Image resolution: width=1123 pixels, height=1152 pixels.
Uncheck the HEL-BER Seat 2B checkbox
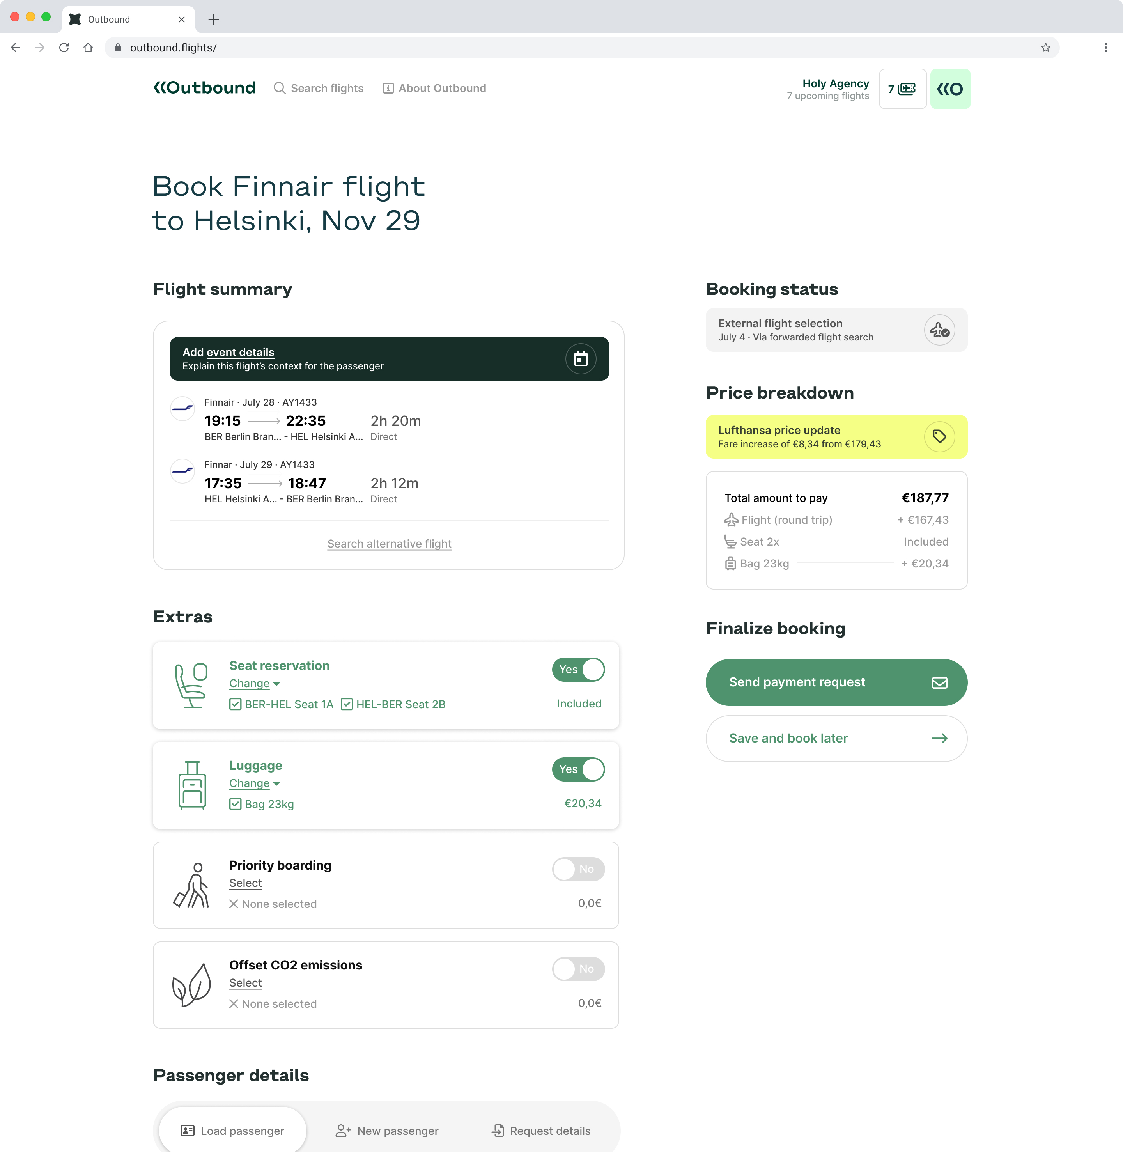pos(347,704)
